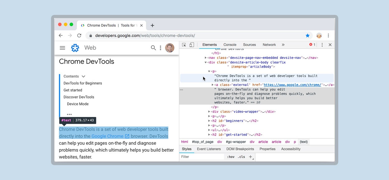Viewport: 389px width, 180px height.
Task: Expand the Contents dropdown chevron
Action: click(83, 76)
